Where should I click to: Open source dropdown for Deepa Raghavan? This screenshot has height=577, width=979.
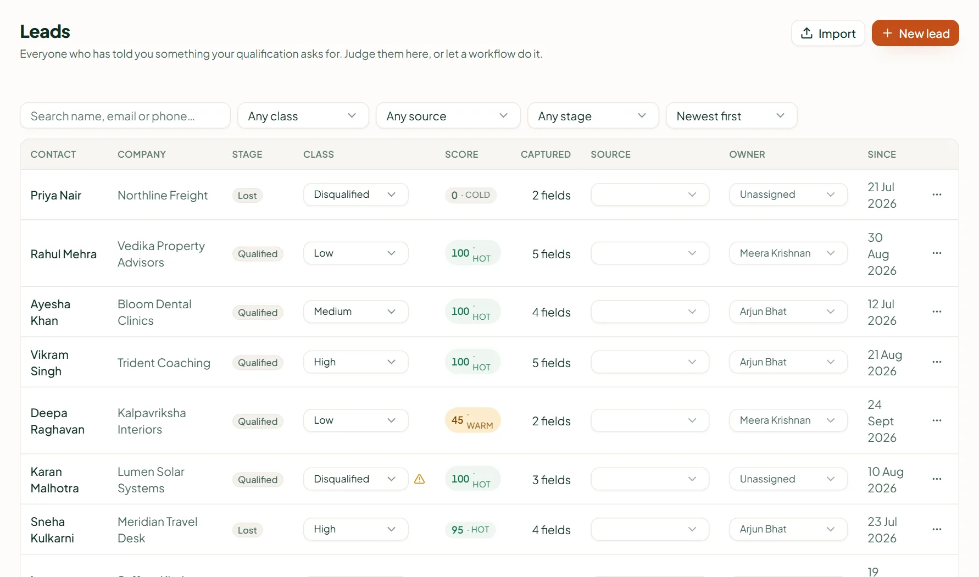(x=650, y=420)
